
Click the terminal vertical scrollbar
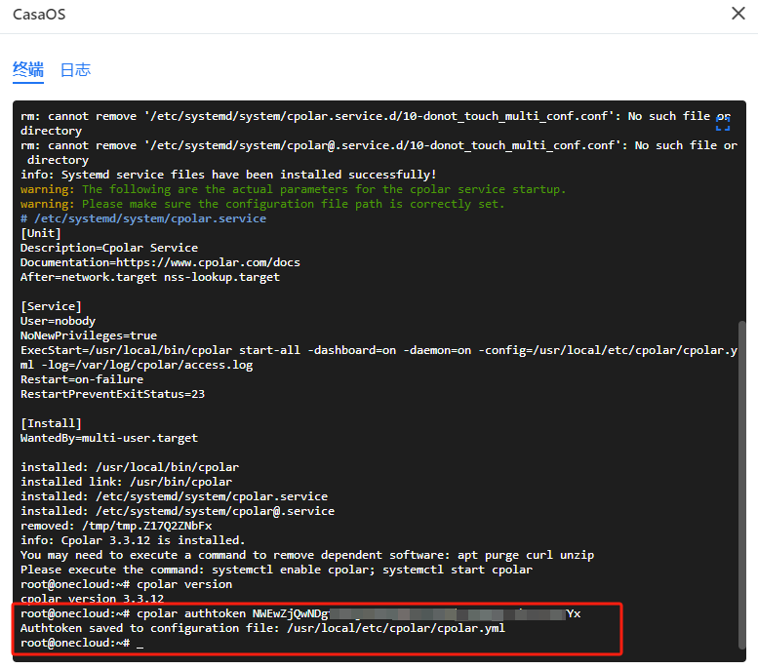(742, 485)
